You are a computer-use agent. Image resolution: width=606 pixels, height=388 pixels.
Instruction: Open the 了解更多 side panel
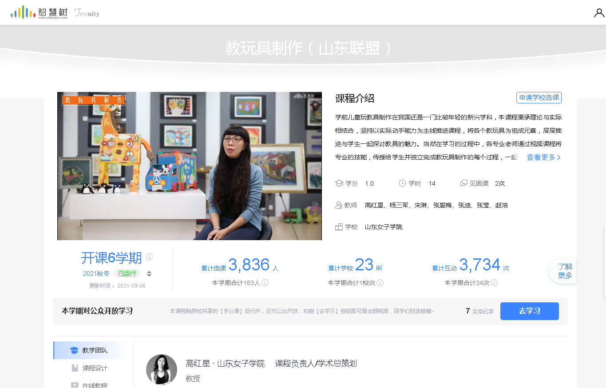[x=565, y=271]
